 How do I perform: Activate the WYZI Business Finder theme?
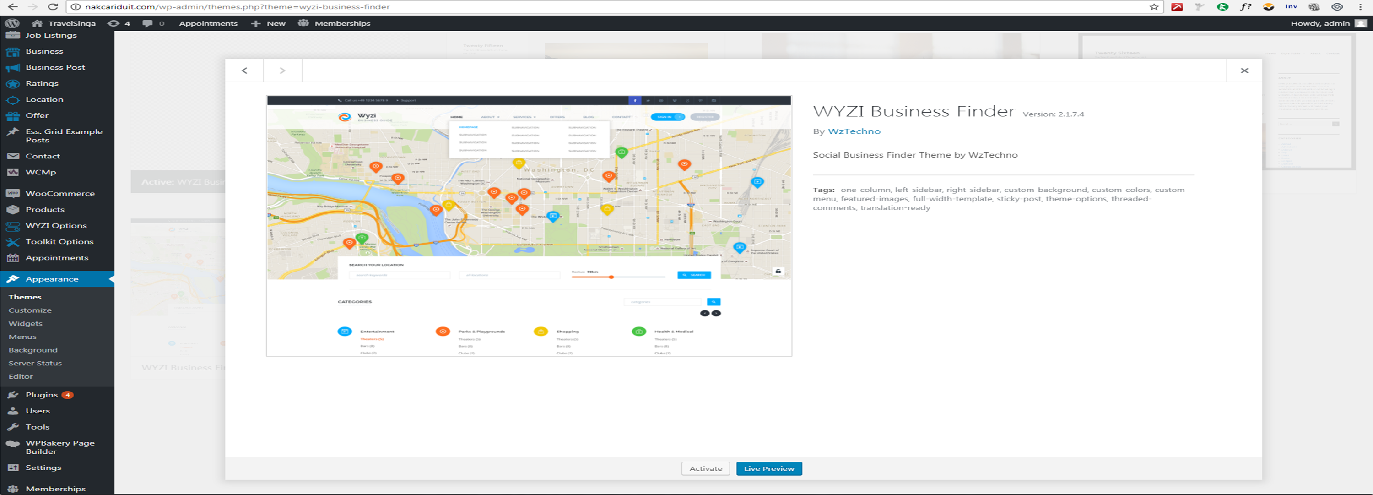[706, 468]
